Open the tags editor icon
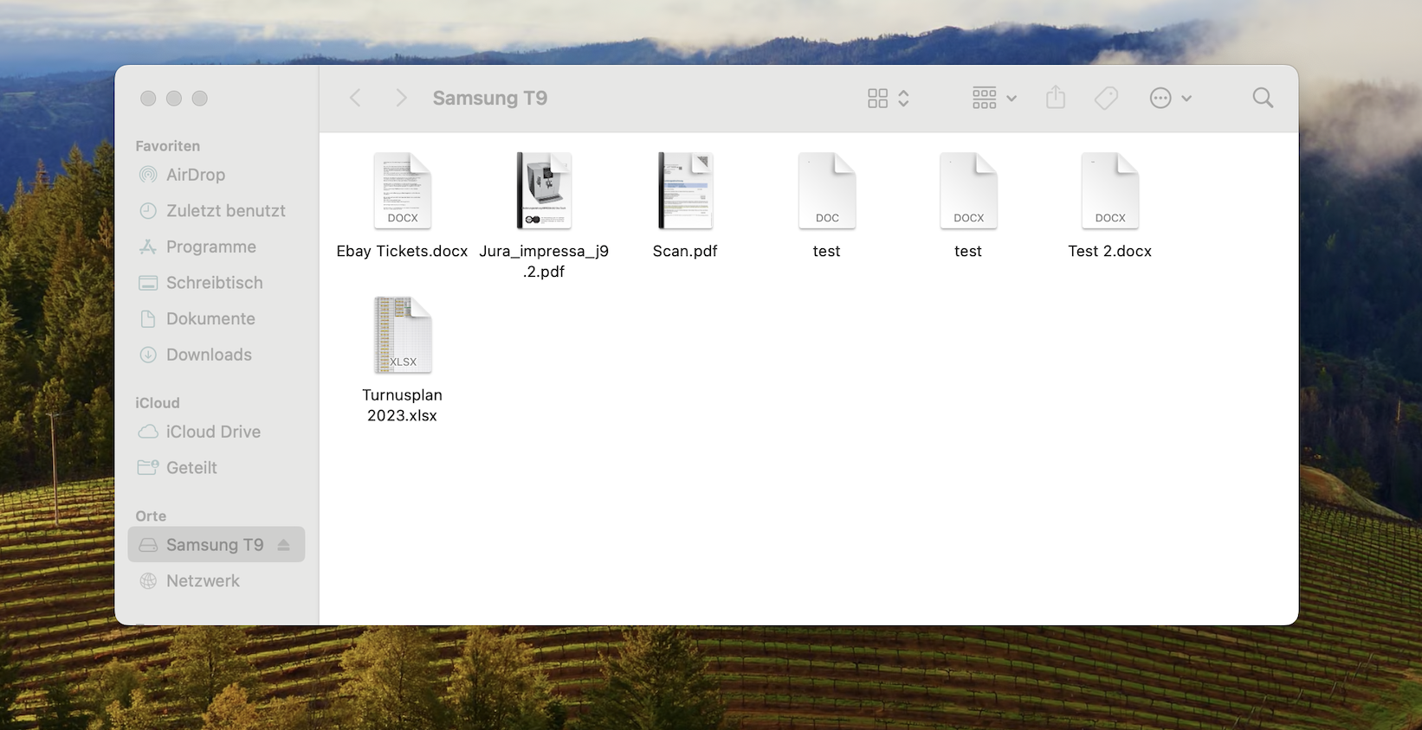1422x730 pixels. click(1106, 98)
